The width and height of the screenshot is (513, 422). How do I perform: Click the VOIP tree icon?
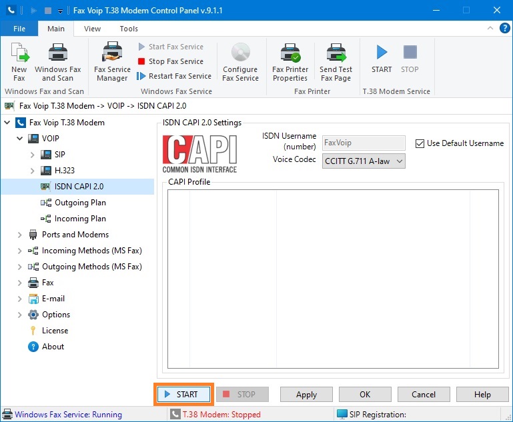coord(33,139)
